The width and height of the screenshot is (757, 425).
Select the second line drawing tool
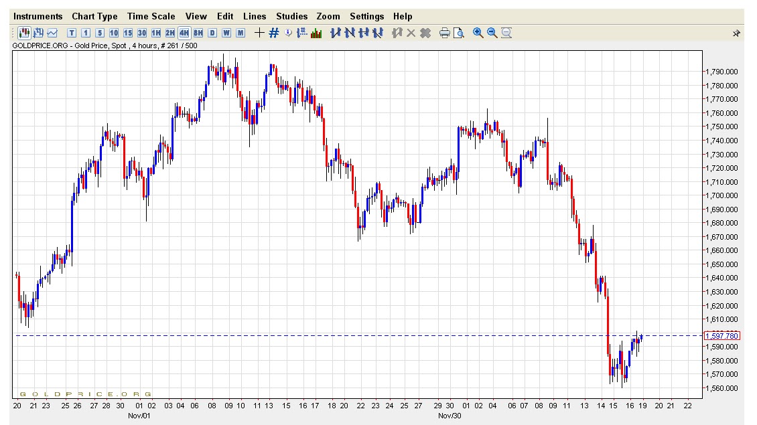pyautogui.click(x=350, y=33)
